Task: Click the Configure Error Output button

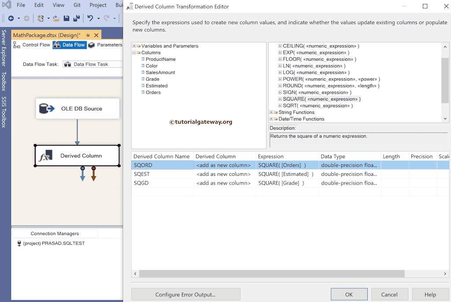Action: [x=185, y=294]
